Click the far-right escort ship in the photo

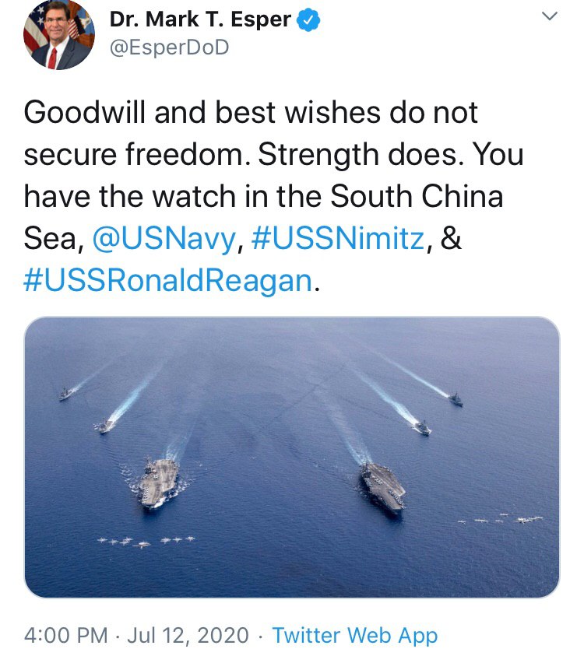(x=456, y=399)
